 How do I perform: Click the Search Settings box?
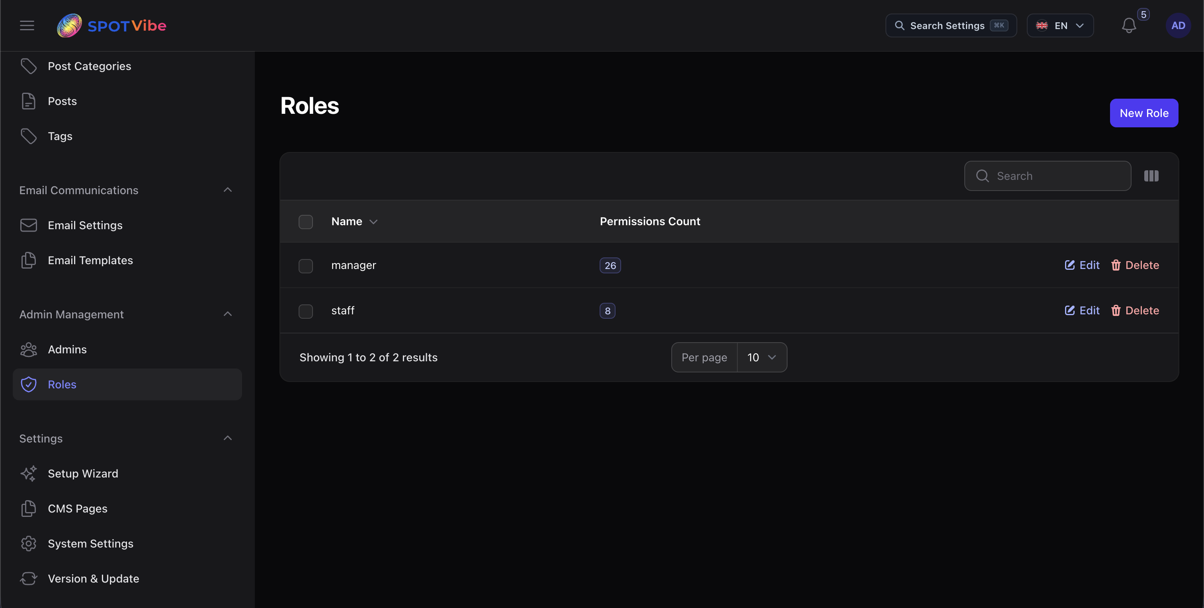coord(951,26)
